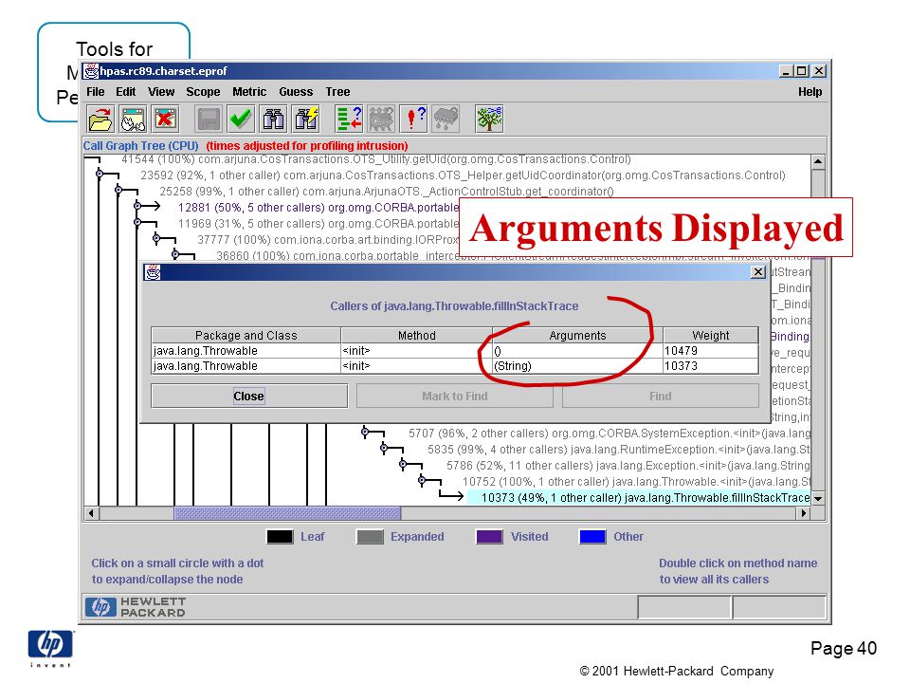
Task: Close the callers dialog with X button
Action: pyautogui.click(x=758, y=272)
